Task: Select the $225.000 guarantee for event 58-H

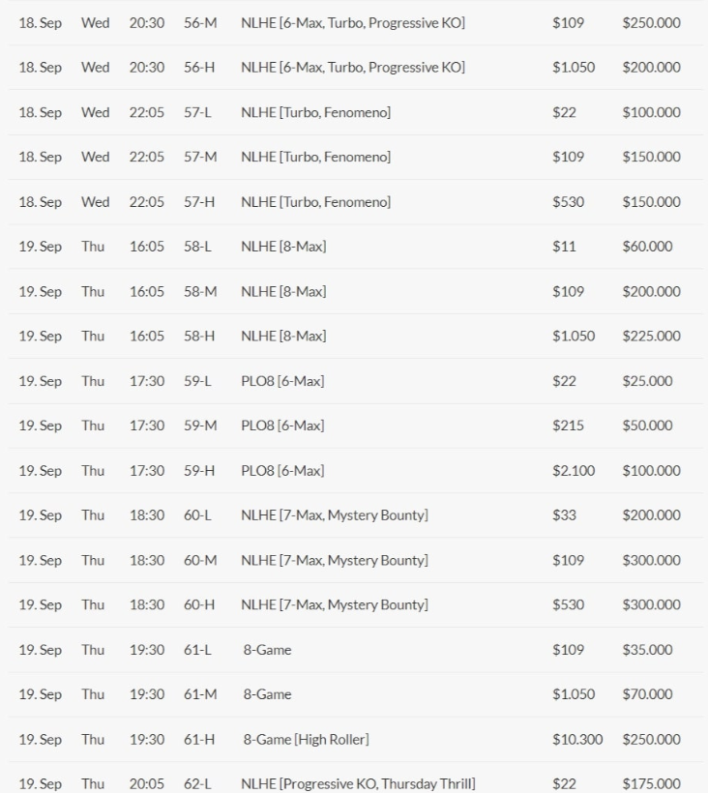Action: pyautogui.click(x=651, y=337)
